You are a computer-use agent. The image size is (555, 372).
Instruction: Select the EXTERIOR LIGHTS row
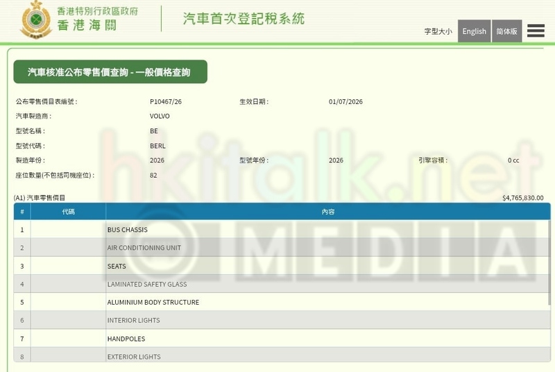[x=281, y=355]
